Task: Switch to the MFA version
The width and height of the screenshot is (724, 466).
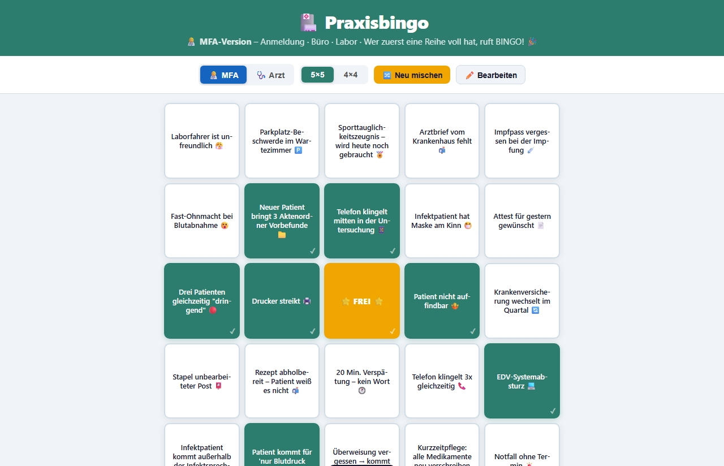Action: (223, 75)
